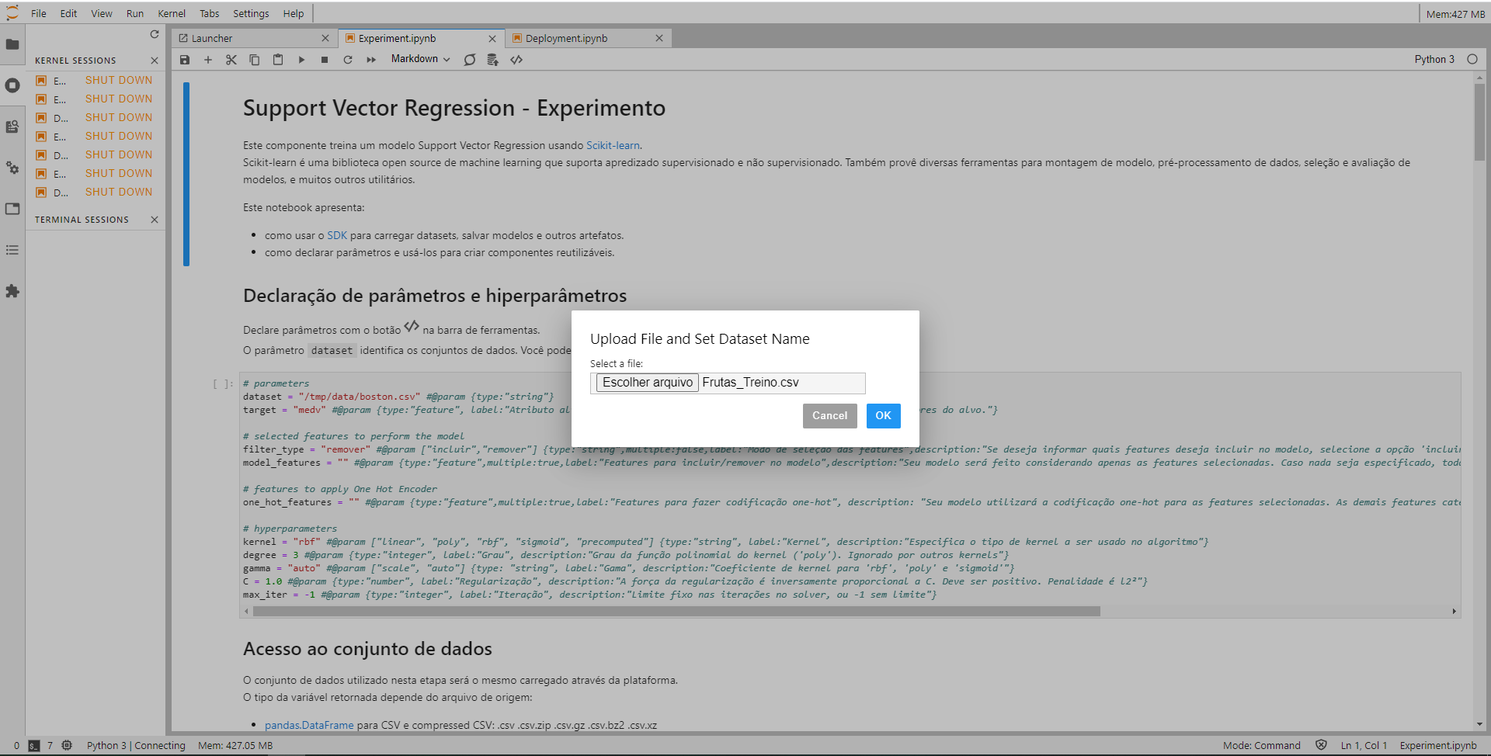This screenshot has width=1491, height=756.
Task: Click Python 3 | Connecting in status bar
Action: (136, 745)
